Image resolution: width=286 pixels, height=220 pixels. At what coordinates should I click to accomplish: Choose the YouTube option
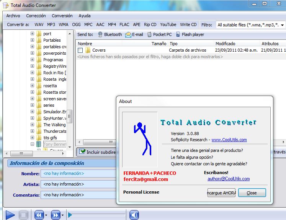coord(168,24)
